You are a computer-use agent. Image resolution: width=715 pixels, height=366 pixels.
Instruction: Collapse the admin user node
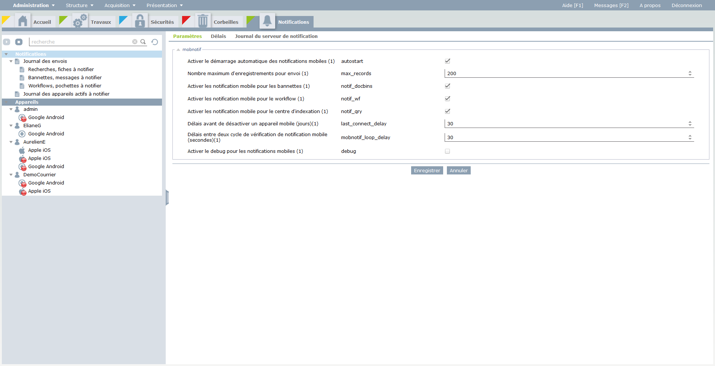(11, 109)
